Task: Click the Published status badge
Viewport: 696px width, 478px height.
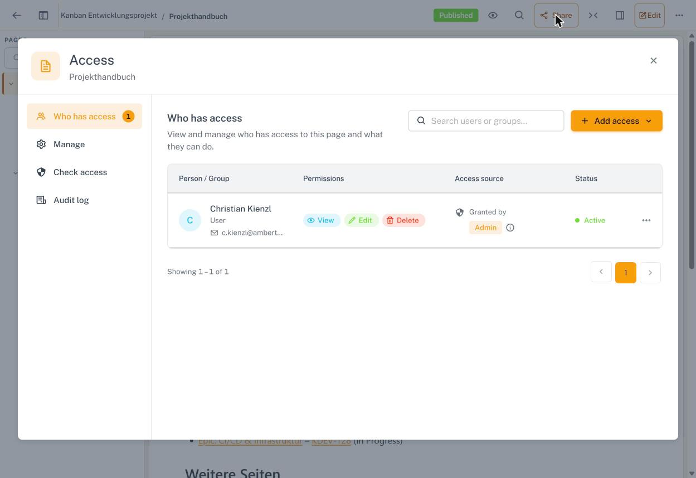Action: (x=456, y=16)
